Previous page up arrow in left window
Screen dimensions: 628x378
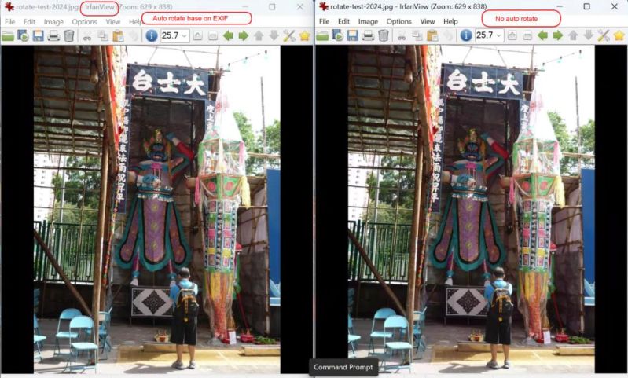click(x=259, y=36)
